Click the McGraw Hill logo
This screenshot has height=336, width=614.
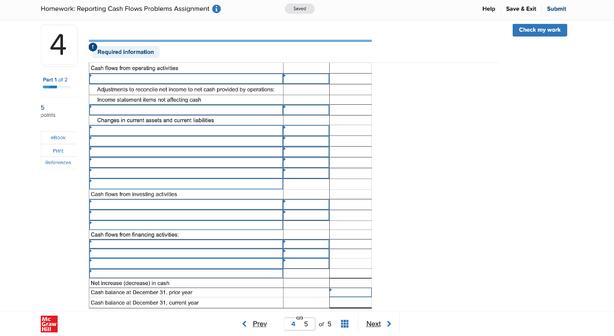(x=49, y=324)
